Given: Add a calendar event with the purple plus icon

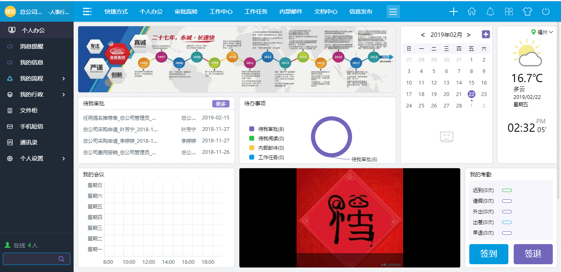Looking at the screenshot, I should (x=486, y=34).
